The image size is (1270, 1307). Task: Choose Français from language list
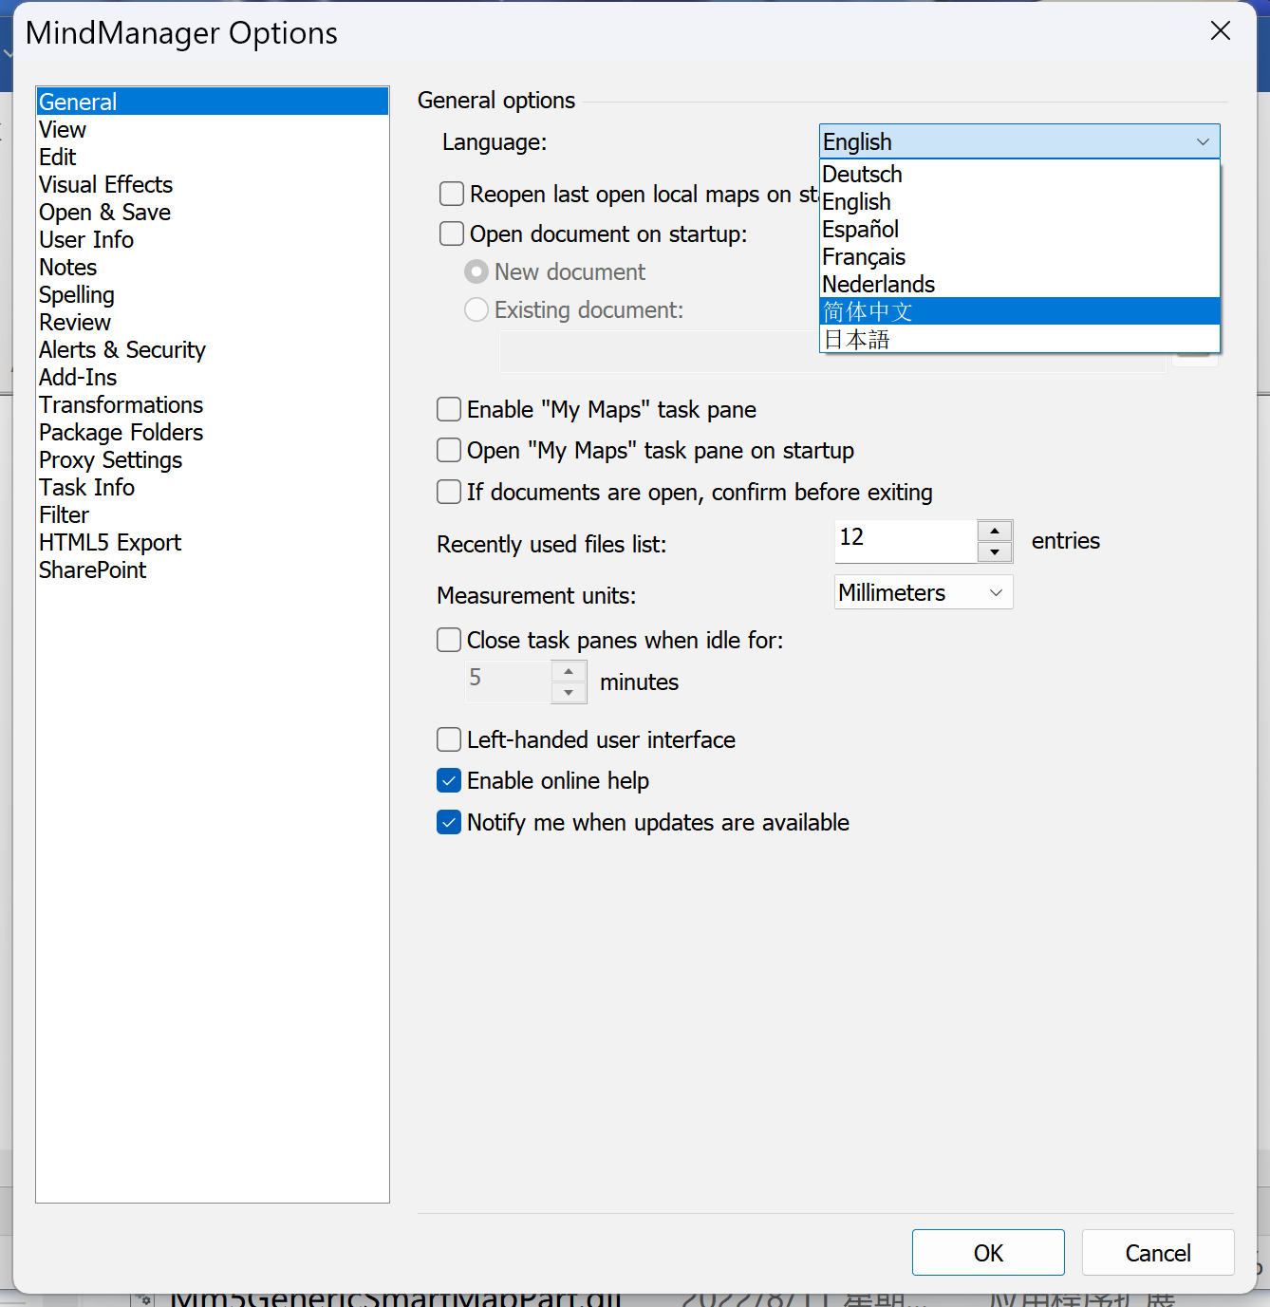[1019, 256]
